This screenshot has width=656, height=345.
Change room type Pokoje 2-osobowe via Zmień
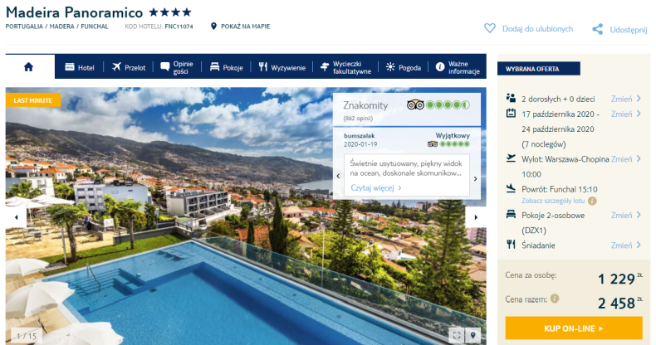[x=625, y=215]
